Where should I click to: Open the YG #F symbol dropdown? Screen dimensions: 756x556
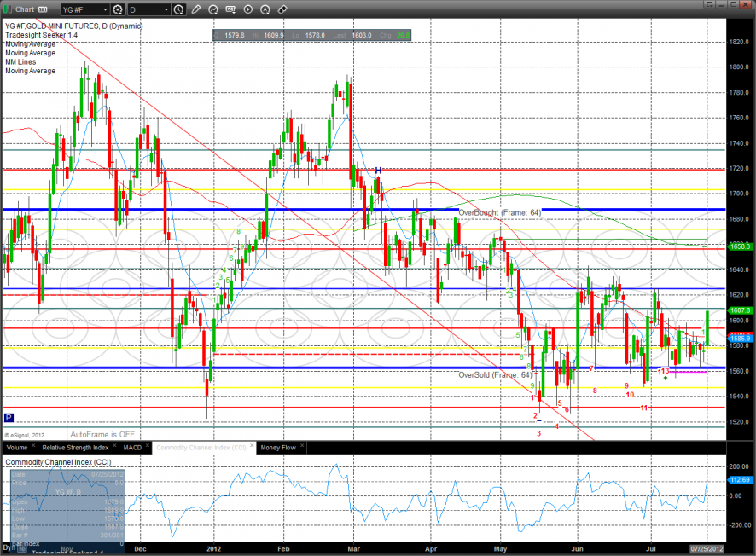[x=84, y=10]
